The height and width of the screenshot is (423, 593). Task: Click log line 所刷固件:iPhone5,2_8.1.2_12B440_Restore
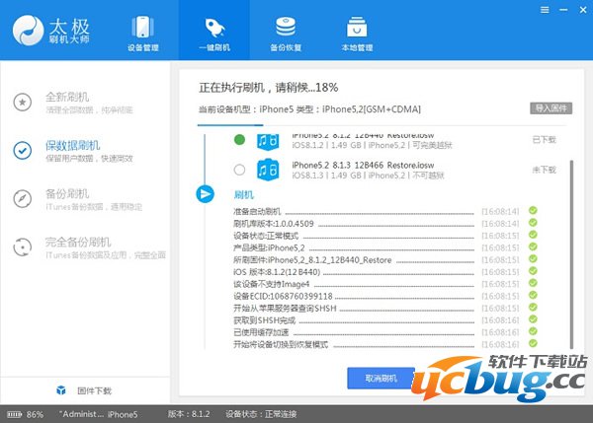(x=312, y=260)
